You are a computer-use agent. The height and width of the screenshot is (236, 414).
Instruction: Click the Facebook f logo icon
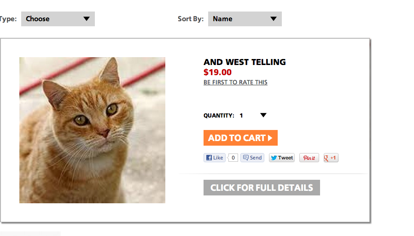(x=209, y=158)
